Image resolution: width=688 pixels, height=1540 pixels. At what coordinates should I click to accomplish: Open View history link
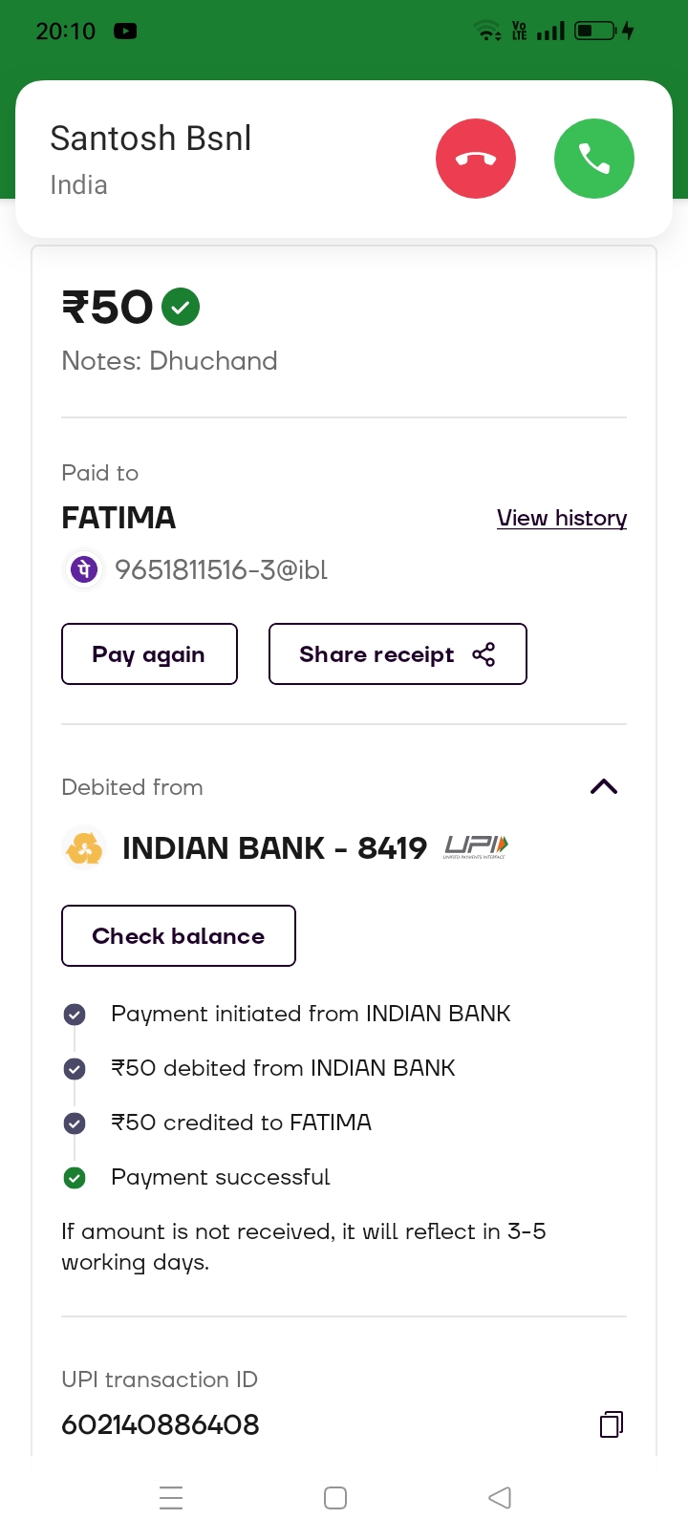562,518
